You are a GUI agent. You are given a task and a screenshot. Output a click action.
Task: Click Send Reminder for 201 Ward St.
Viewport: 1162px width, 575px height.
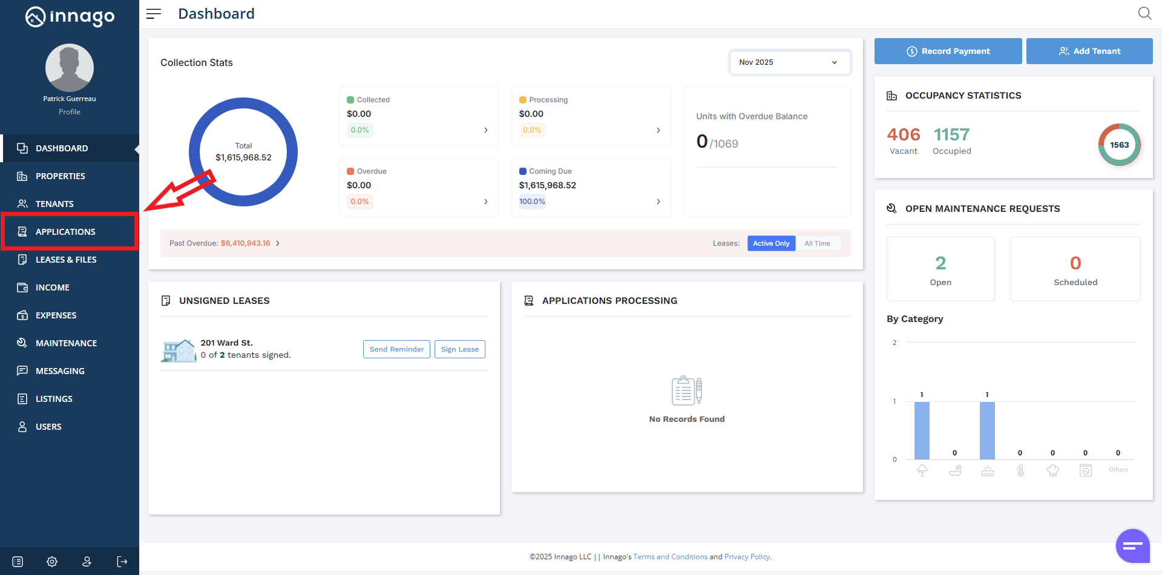coord(396,349)
